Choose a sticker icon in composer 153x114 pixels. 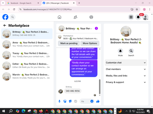click(x=70, y=101)
